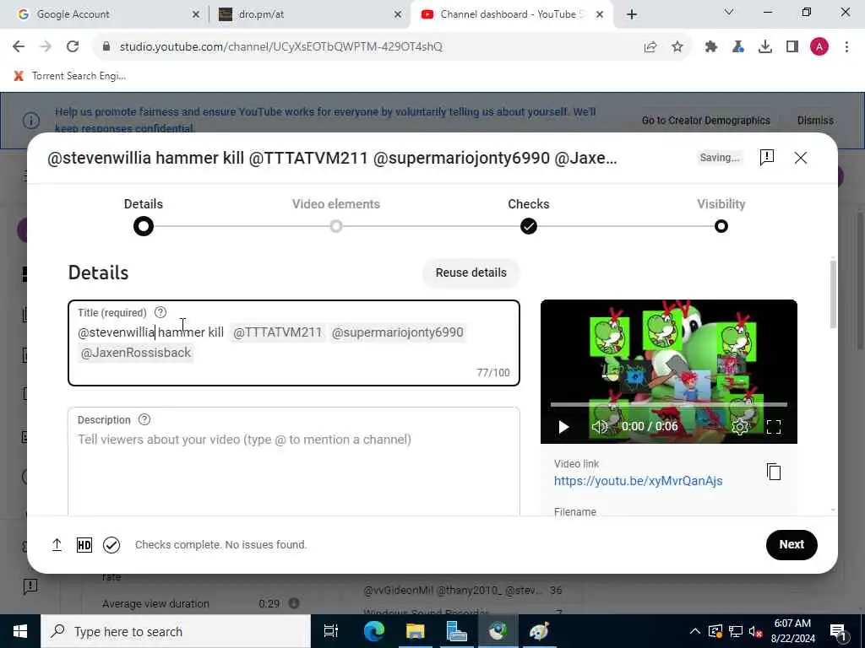Open the flask extension icon in the toolbar

click(x=737, y=47)
